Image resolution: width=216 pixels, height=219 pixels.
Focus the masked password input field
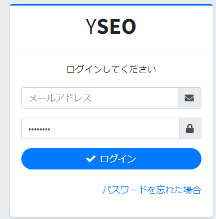pyautogui.click(x=100, y=128)
